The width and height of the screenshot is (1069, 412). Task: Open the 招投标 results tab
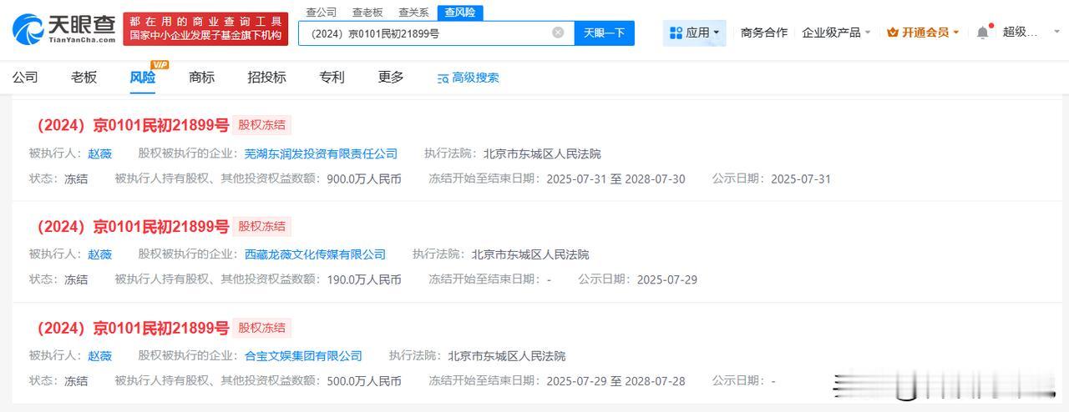coord(266,77)
